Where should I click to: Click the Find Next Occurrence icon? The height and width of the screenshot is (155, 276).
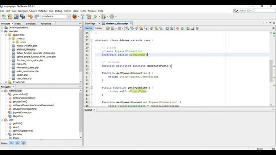point(136,28)
